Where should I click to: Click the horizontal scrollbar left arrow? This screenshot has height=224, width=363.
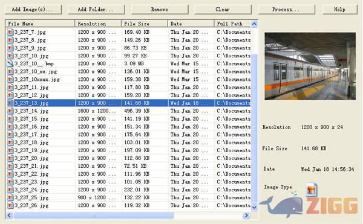[x=9, y=215]
